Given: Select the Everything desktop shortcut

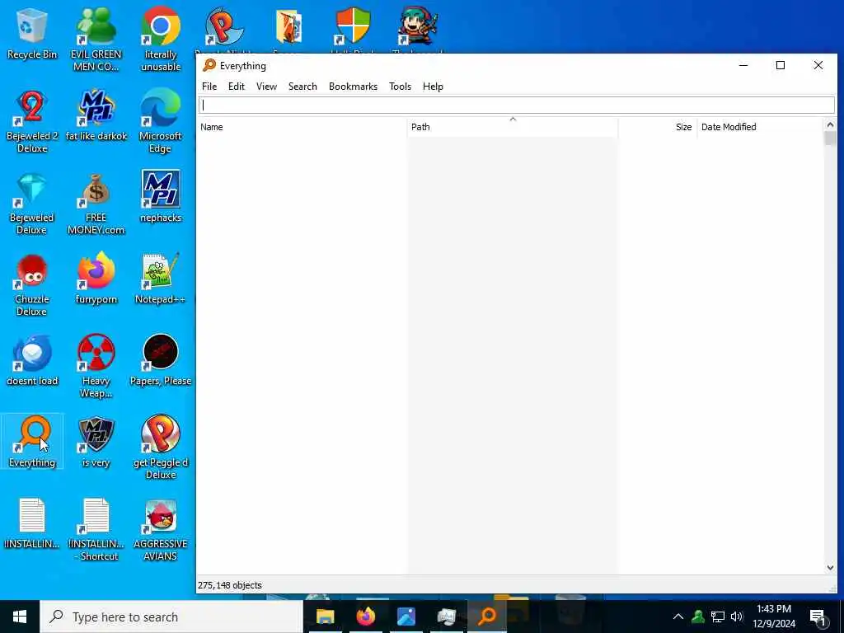Looking at the screenshot, I should click(32, 442).
